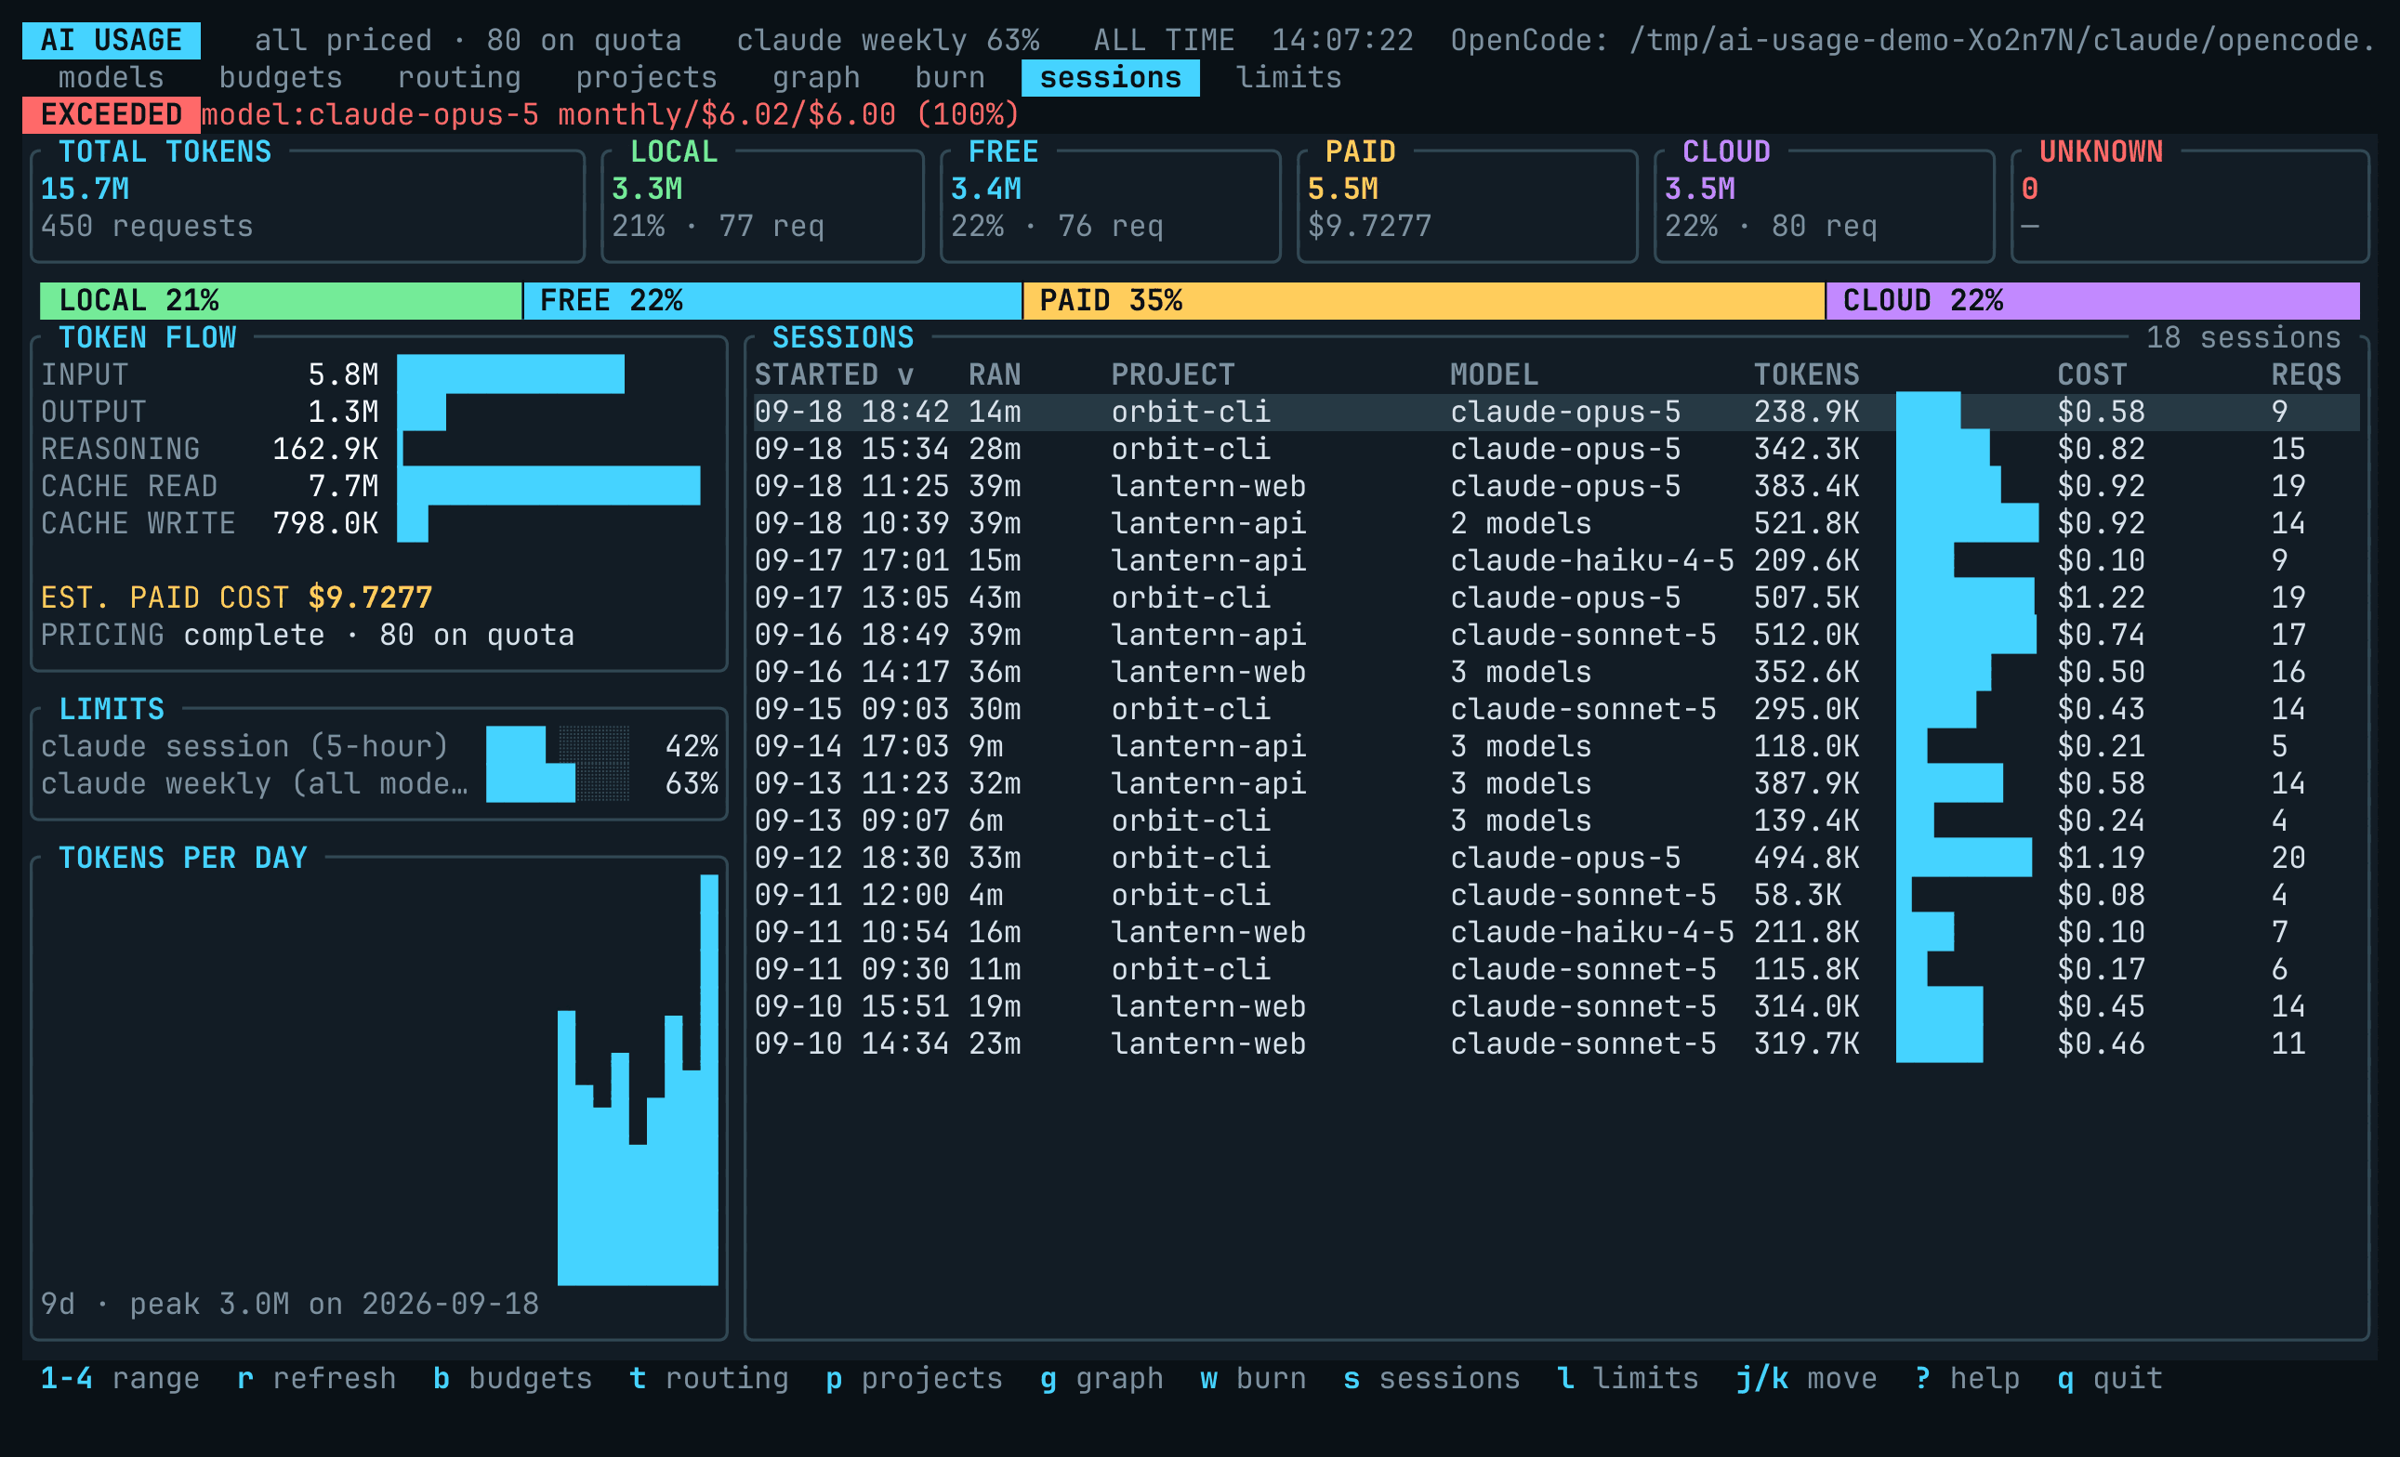Click the 'EST. PAID COST $9.7277' line
Viewport: 2400px width, 1457px height.
(x=237, y=598)
